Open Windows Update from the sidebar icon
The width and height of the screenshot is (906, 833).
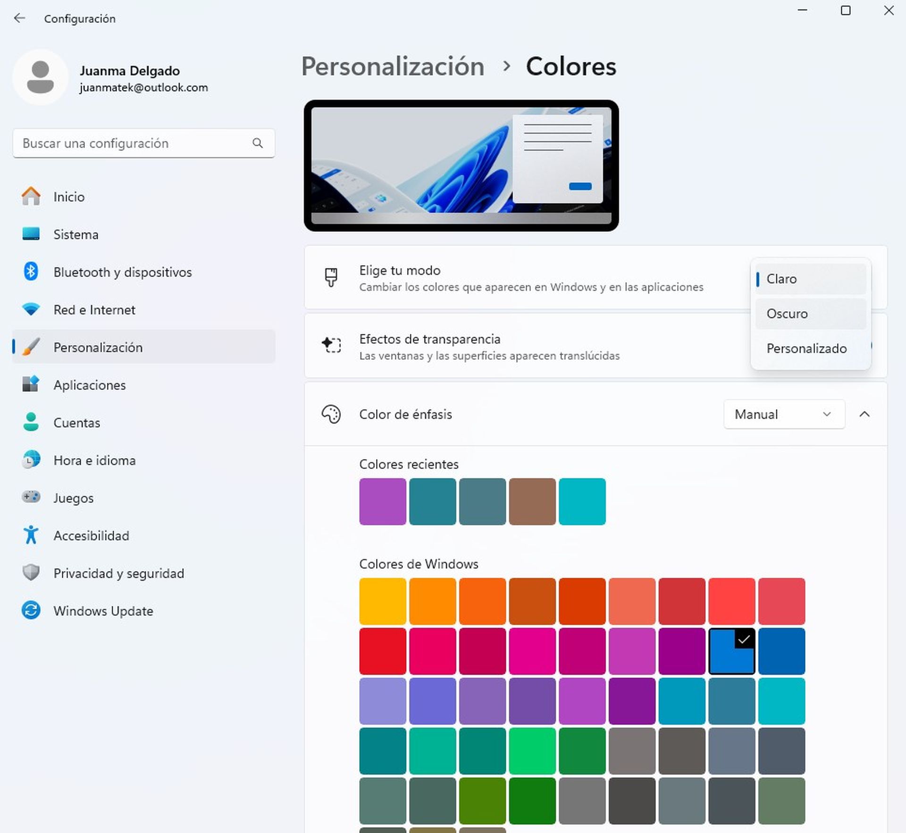coord(31,611)
